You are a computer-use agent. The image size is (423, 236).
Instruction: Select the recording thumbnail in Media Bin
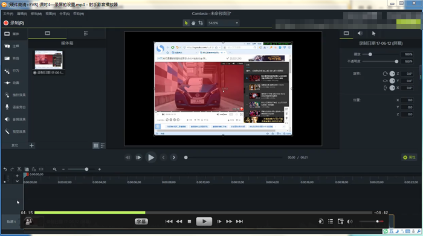(x=48, y=60)
